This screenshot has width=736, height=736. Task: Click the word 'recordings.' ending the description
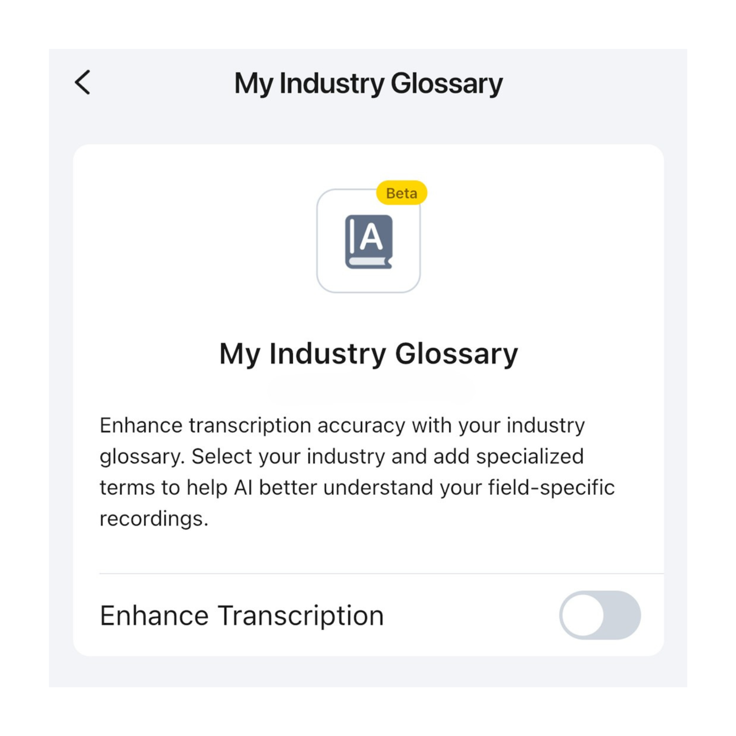154,519
